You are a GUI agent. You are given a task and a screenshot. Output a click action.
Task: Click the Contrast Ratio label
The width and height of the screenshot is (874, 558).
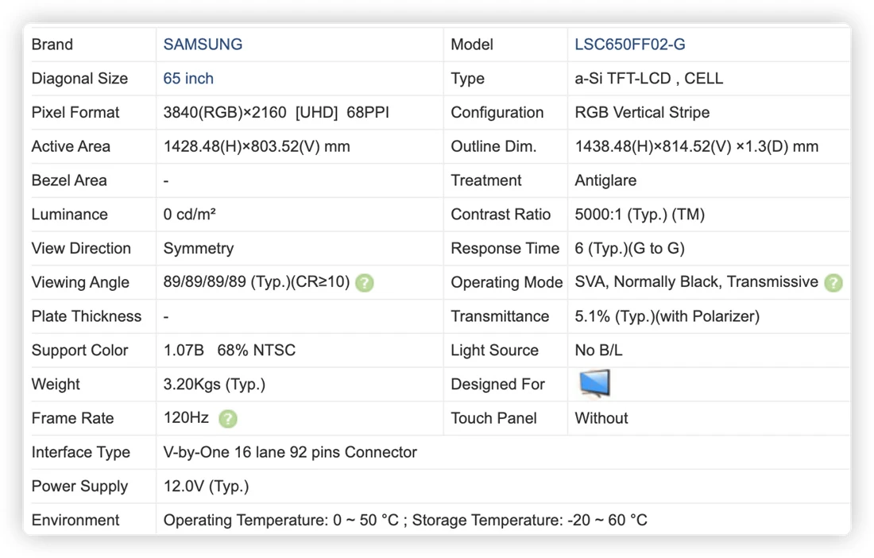pyautogui.click(x=501, y=215)
